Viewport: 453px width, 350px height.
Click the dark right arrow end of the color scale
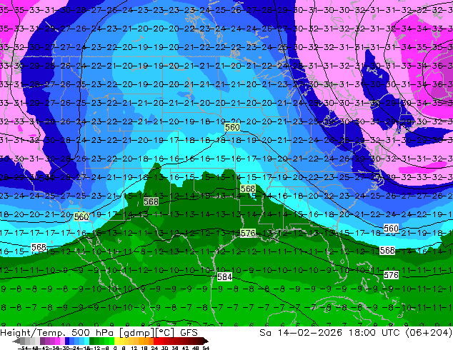[205, 341]
